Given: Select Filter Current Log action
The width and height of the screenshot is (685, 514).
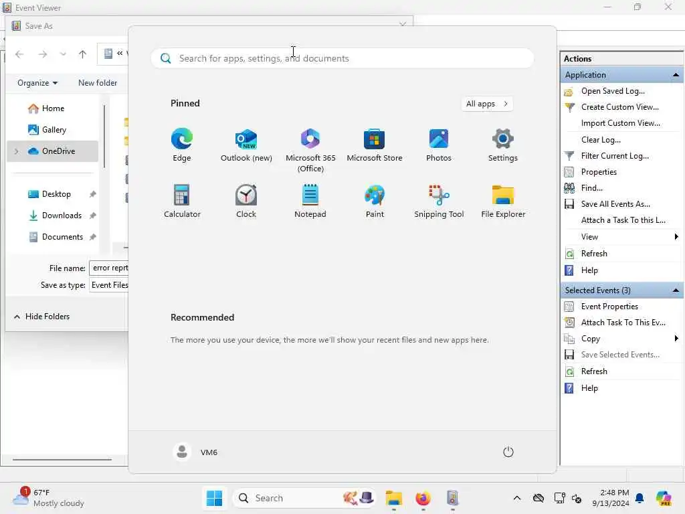Looking at the screenshot, I should coord(615,156).
